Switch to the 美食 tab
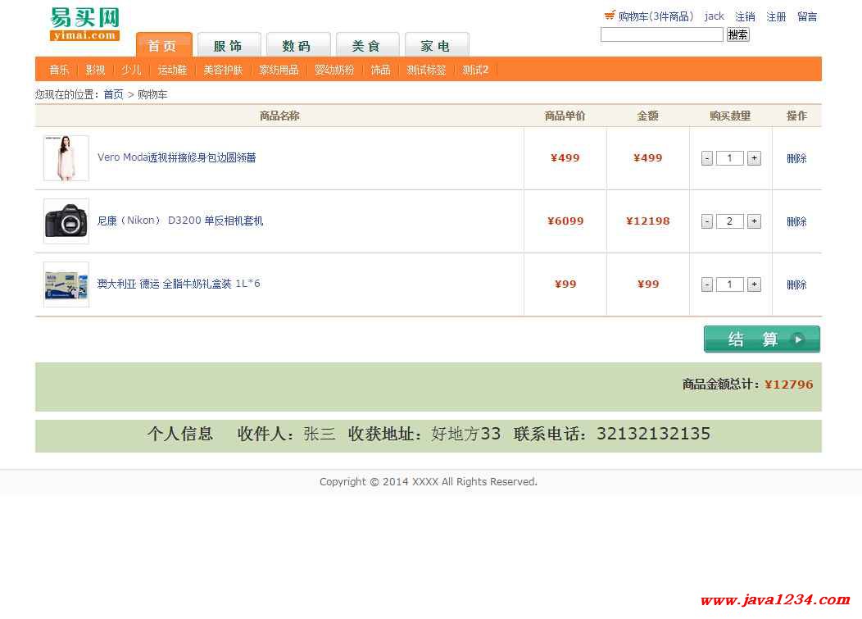 tap(367, 45)
